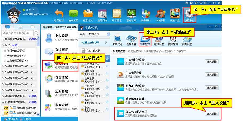243x121 pixels.
Task: Open 查看历史 calendar magnifier icon
Action: coord(102,14)
